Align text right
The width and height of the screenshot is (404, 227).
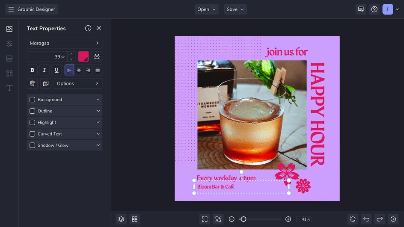tap(88, 70)
